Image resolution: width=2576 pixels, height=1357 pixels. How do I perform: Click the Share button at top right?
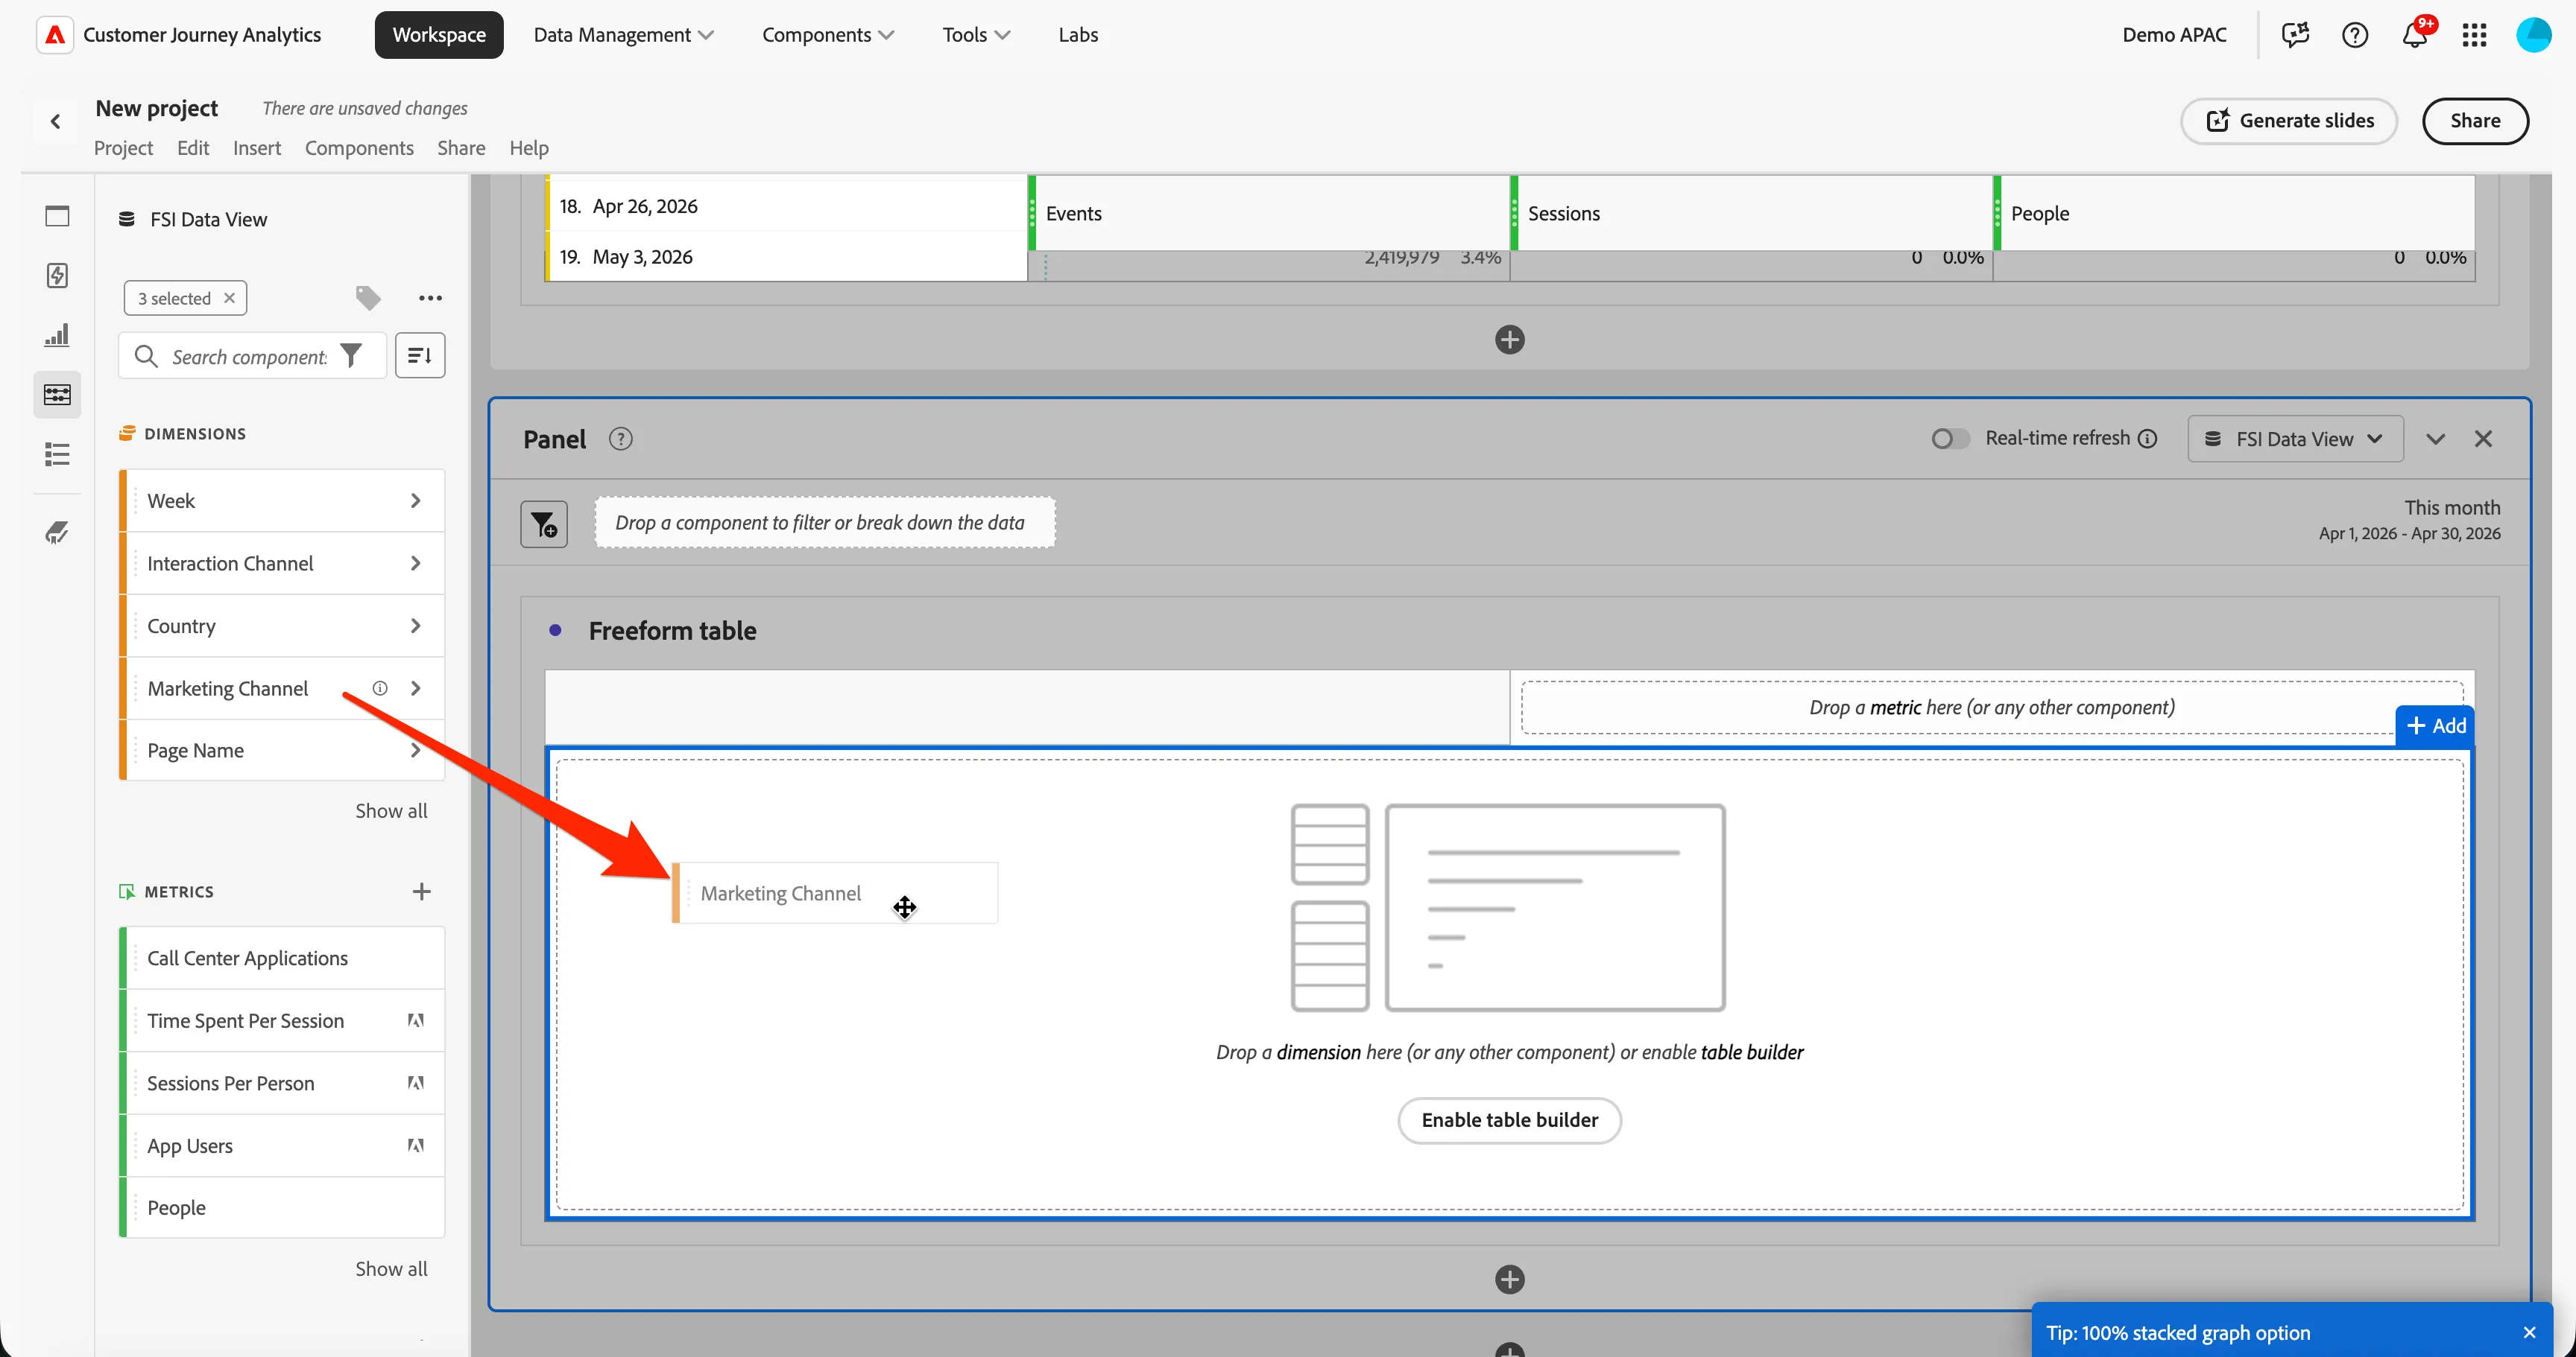click(2475, 121)
